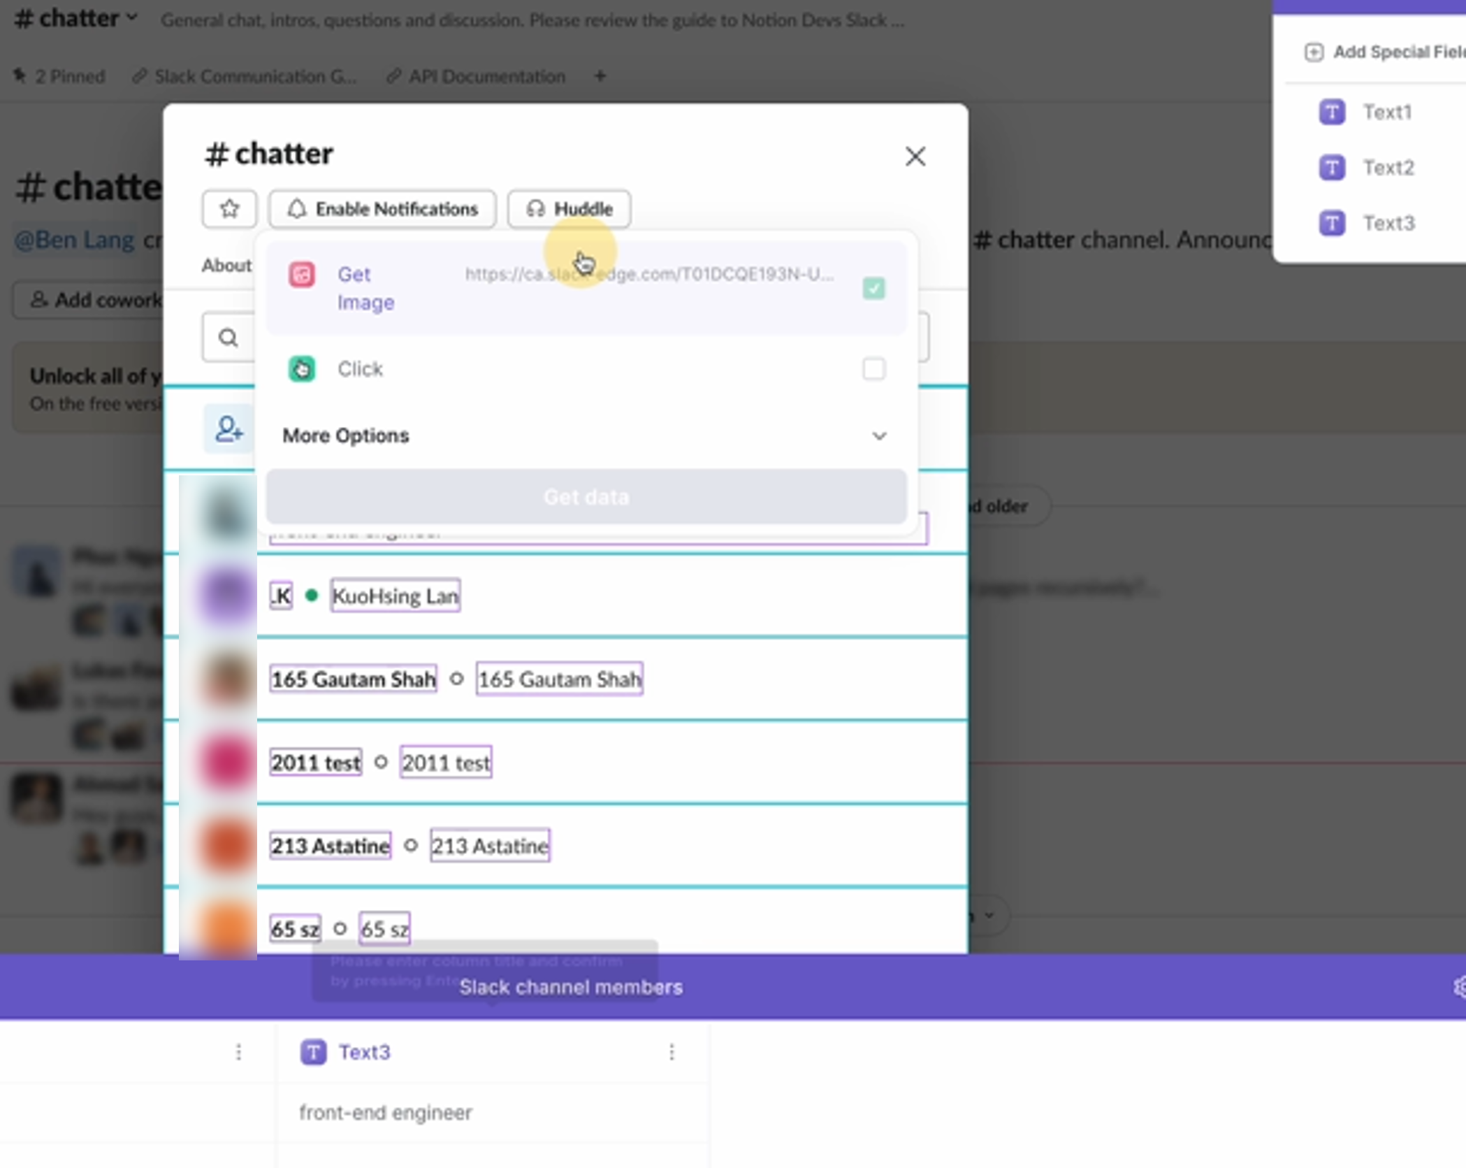This screenshot has height=1168, width=1466.
Task: Click Add Special Field option
Action: point(1385,52)
